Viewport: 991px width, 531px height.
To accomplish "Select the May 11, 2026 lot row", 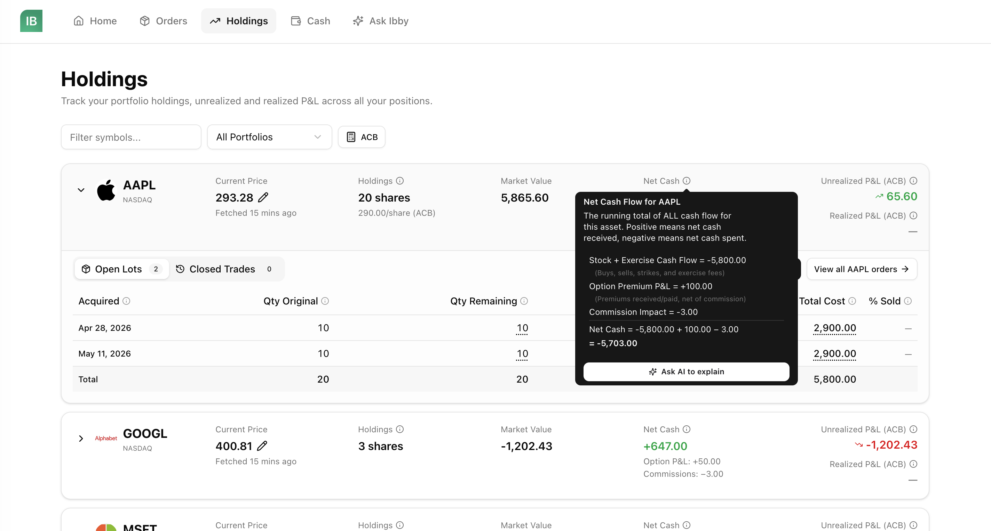I will [x=495, y=353].
